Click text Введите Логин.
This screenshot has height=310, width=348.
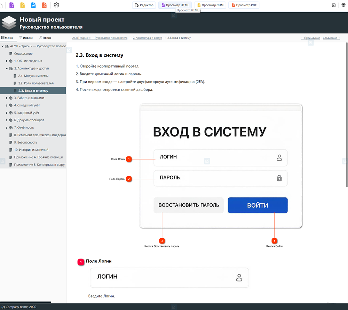[101, 296]
